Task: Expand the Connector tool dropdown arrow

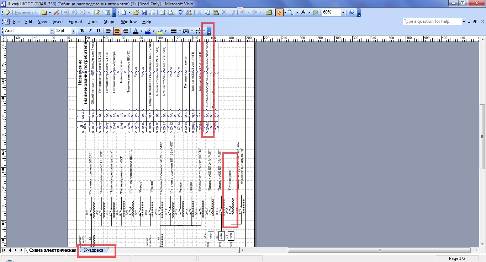Action: (x=297, y=12)
